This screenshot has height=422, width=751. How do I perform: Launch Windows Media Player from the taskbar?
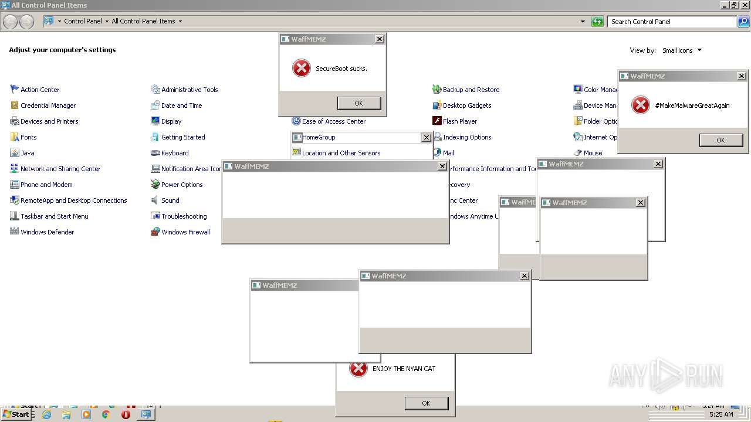[86, 414]
